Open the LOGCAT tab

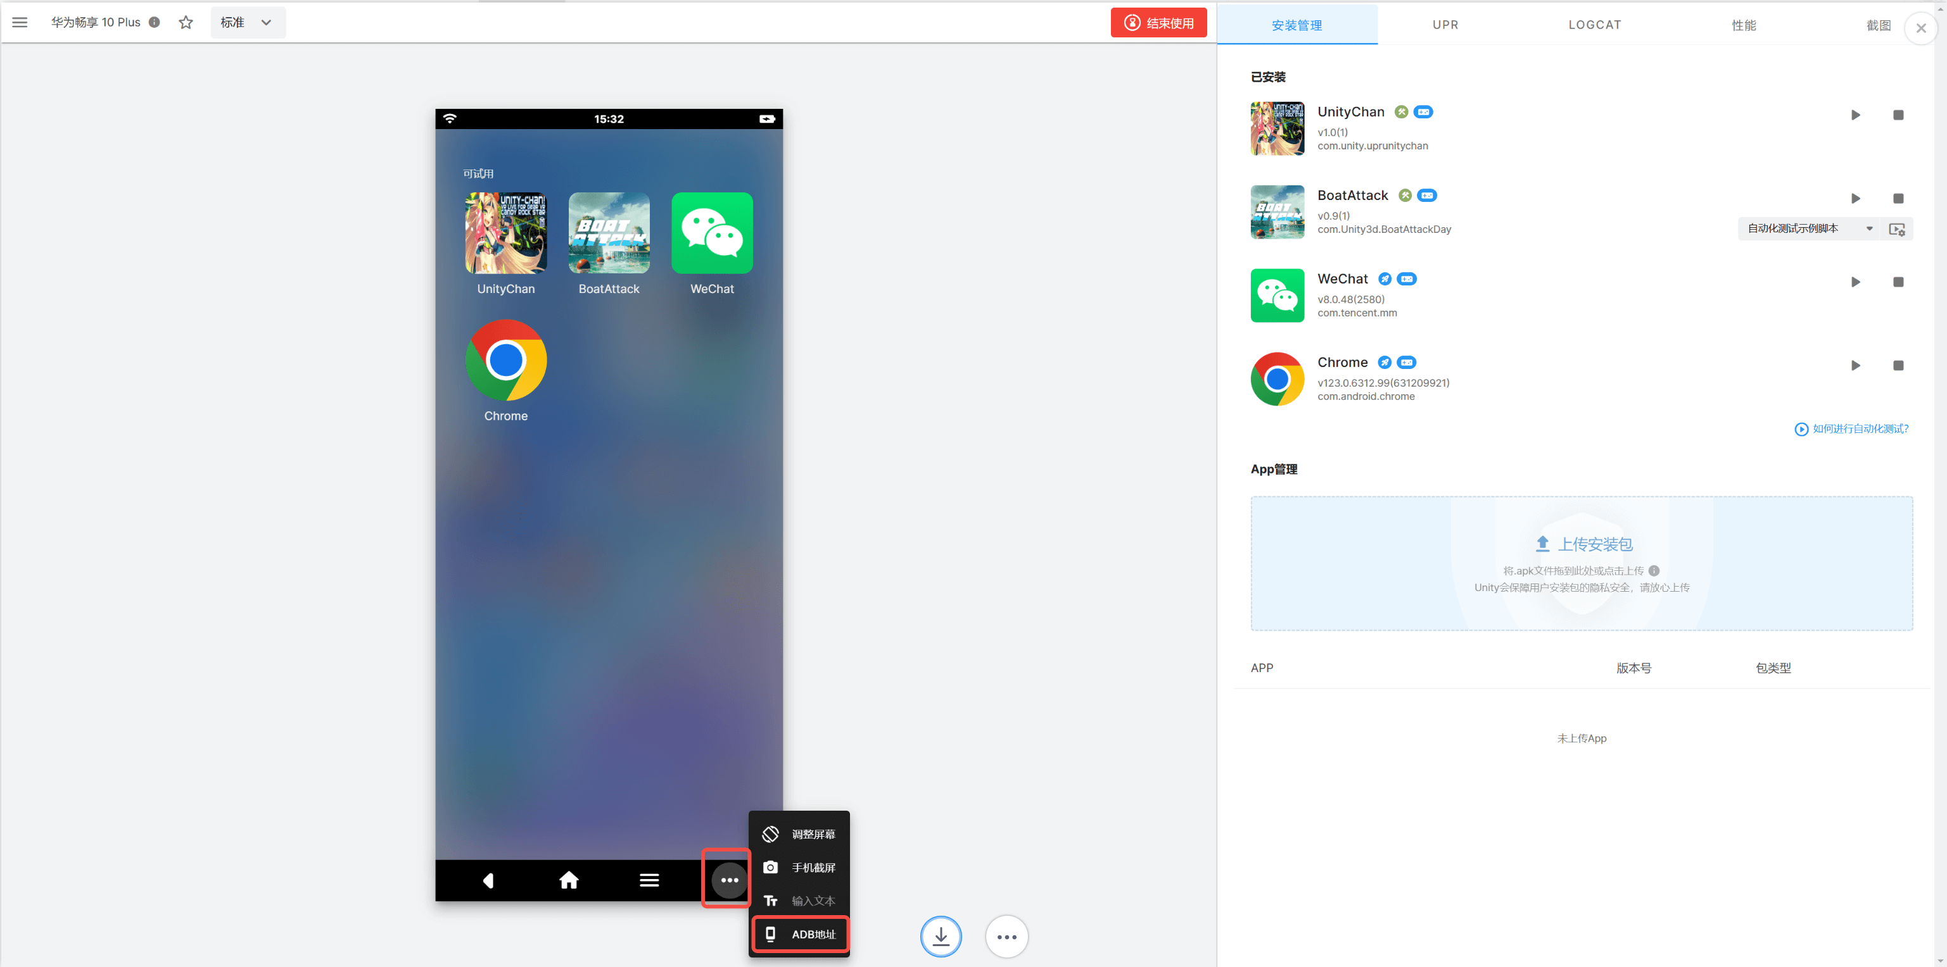(1594, 25)
